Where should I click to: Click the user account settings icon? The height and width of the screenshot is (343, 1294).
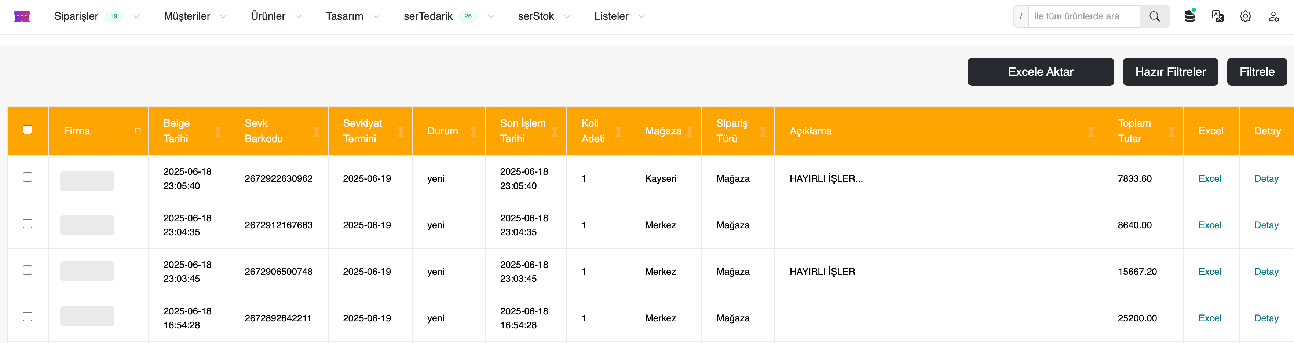(1273, 16)
